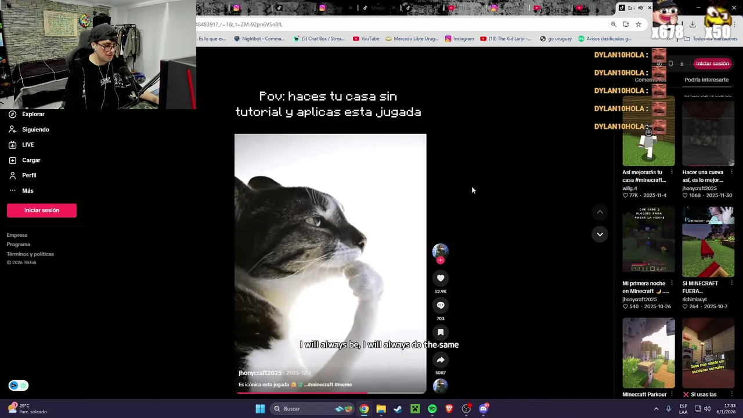The width and height of the screenshot is (743, 418).
Task: Open the volume control in the system tray
Action: 707,409
